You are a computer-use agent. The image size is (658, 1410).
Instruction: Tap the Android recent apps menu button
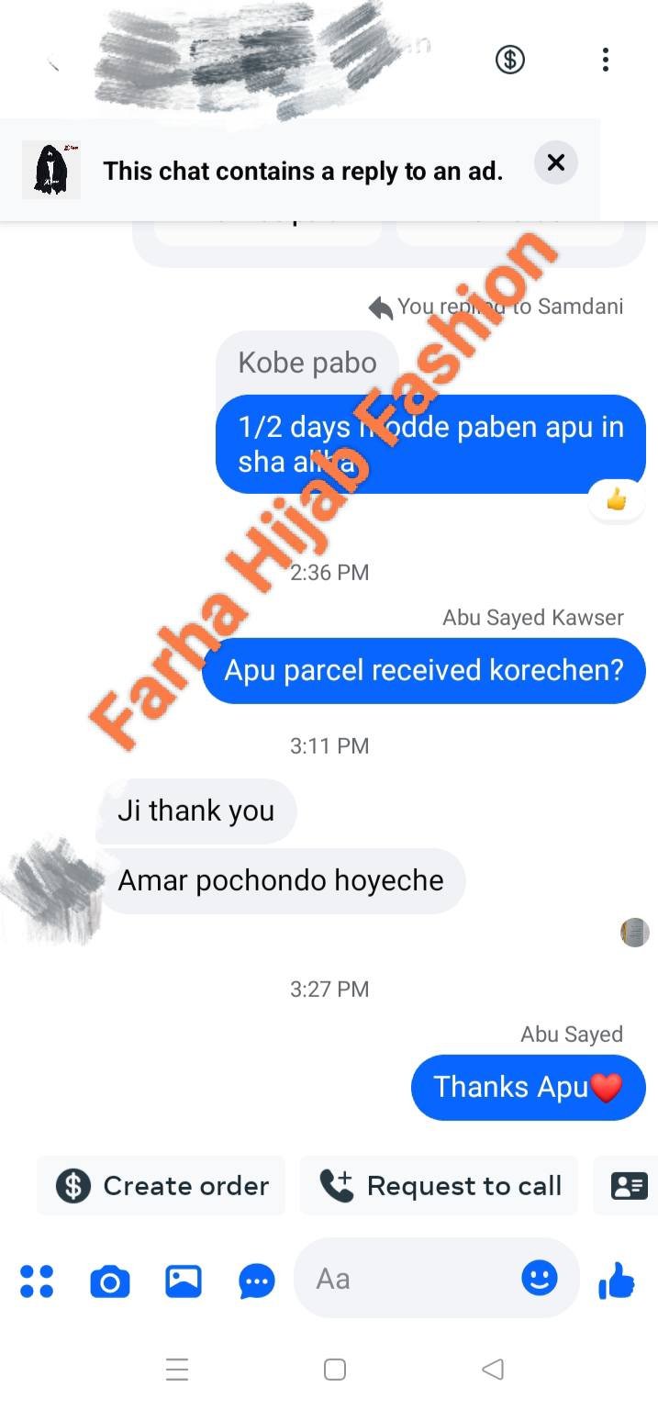click(x=177, y=1370)
